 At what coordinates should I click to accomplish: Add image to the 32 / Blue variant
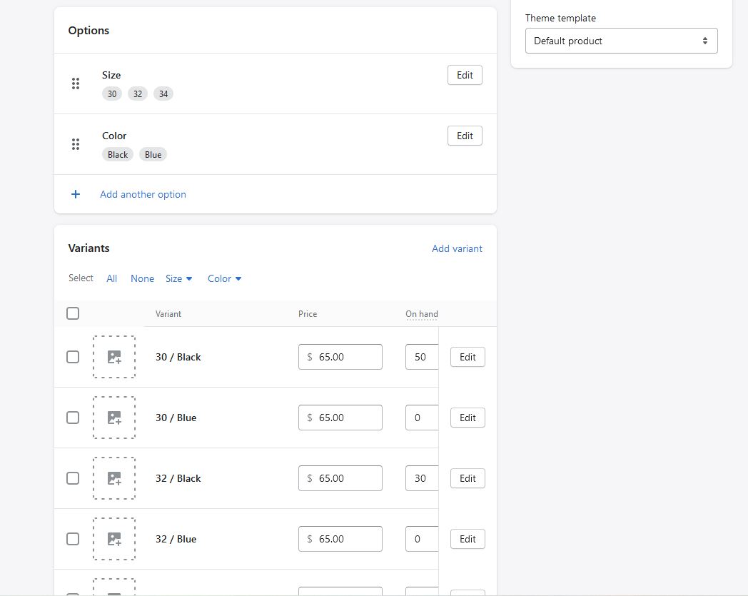pyautogui.click(x=114, y=539)
